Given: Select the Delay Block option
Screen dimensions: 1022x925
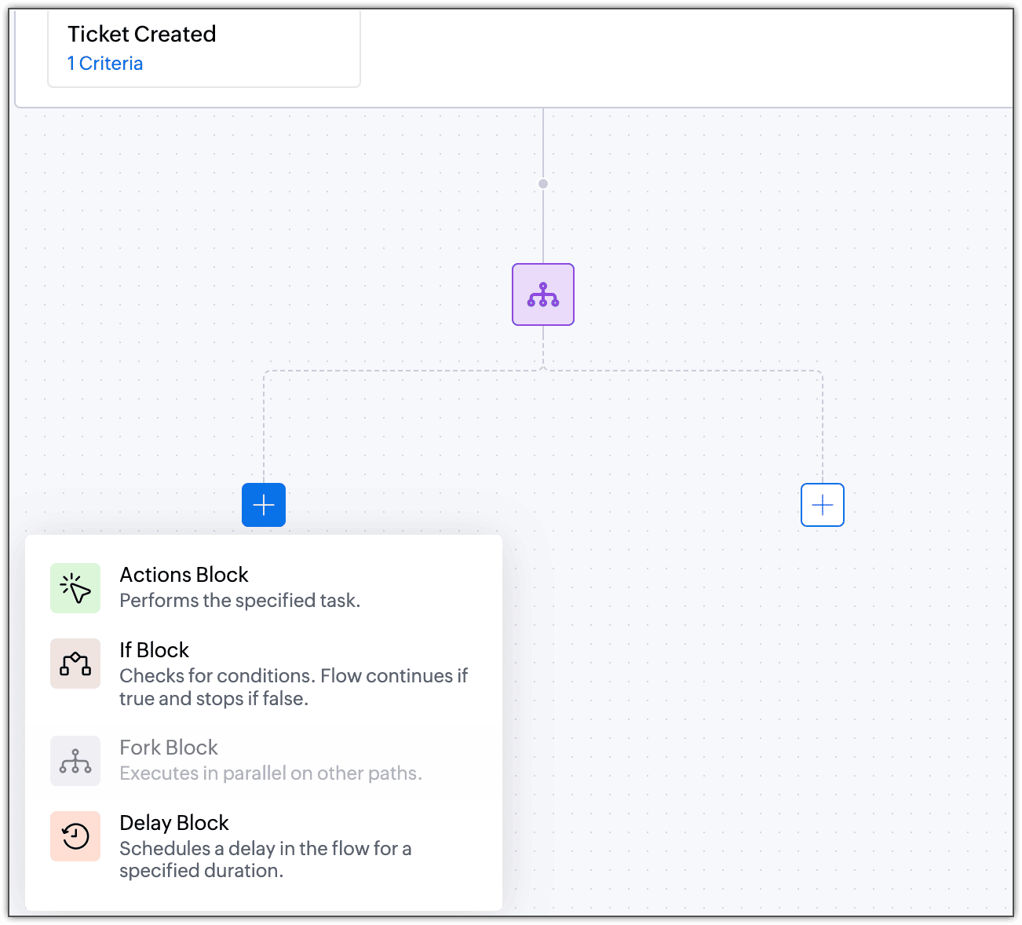Looking at the screenshot, I should pos(264,846).
